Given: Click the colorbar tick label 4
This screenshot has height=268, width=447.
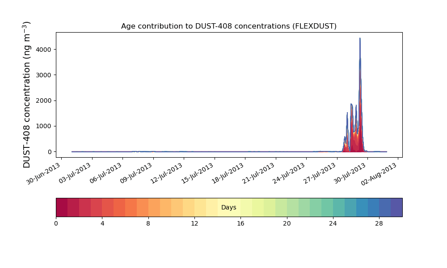Looking at the screenshot, I should tap(102, 224).
